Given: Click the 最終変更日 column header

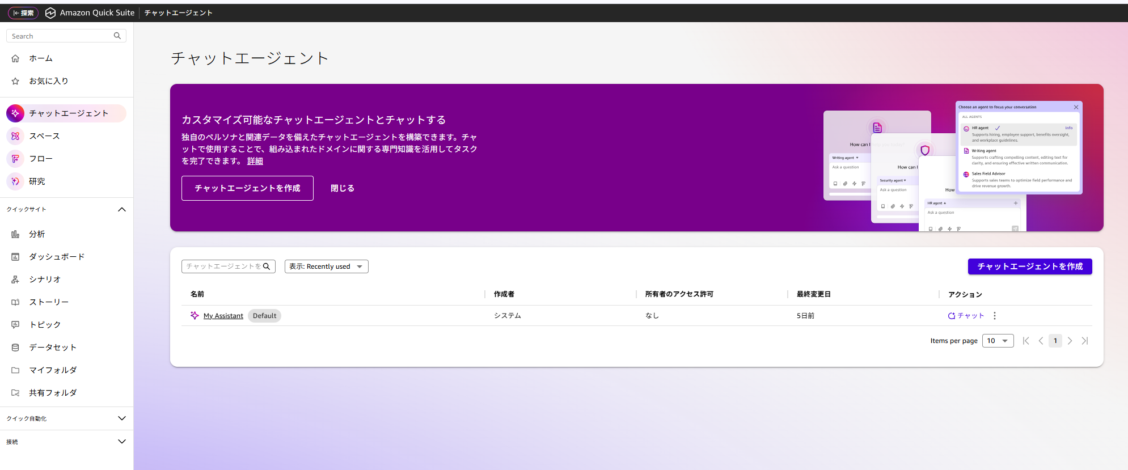Looking at the screenshot, I should pos(814,294).
